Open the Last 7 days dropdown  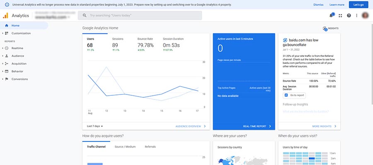click(x=95, y=126)
